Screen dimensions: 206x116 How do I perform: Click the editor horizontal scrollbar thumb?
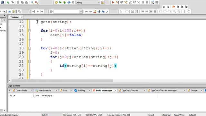coord(62,81)
